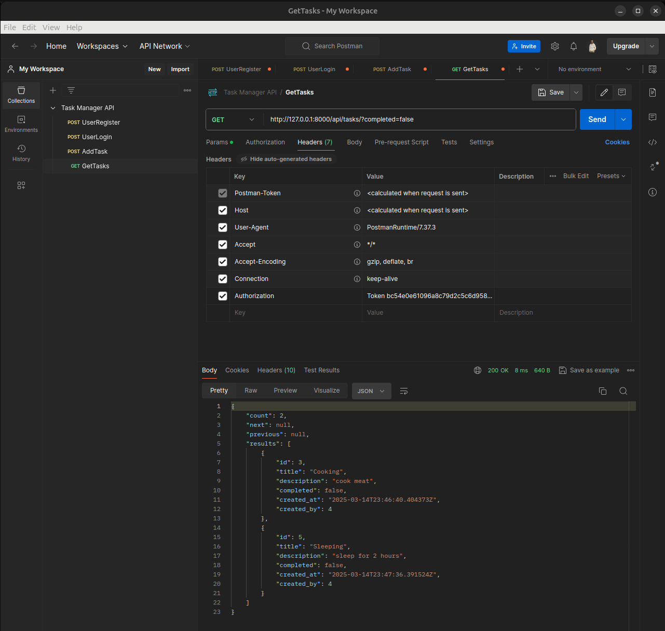
Task: Create a new collection with plus icon
Action: [x=53, y=90]
